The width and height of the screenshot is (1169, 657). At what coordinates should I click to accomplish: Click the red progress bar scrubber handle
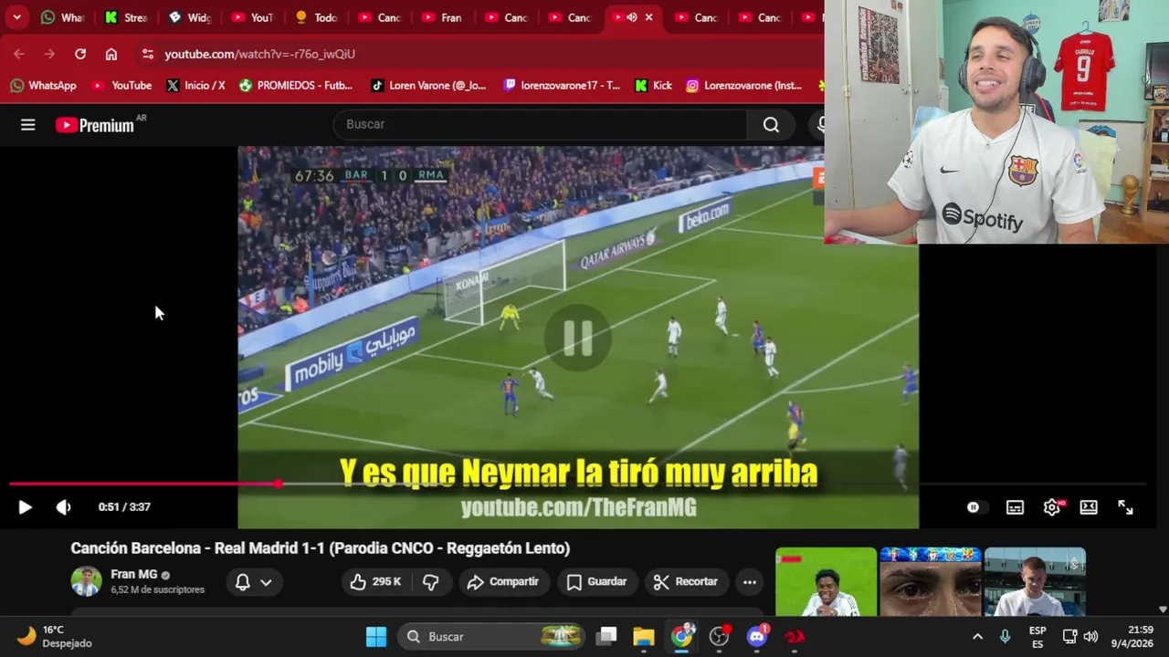[278, 484]
